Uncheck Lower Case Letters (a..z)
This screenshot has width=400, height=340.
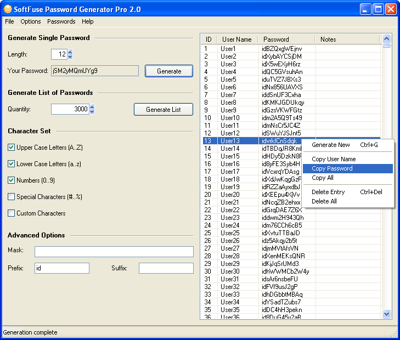[x=11, y=163]
